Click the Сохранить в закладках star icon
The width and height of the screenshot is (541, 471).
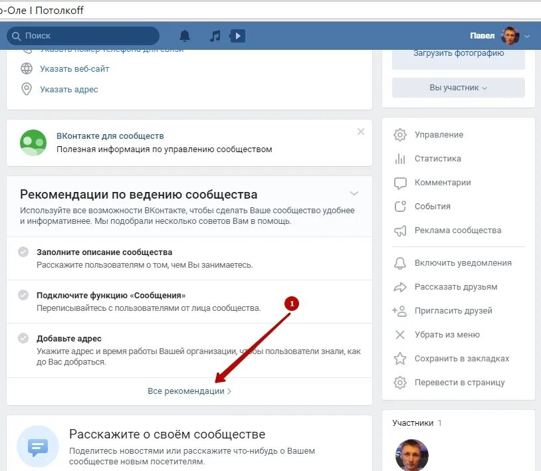pyautogui.click(x=400, y=358)
